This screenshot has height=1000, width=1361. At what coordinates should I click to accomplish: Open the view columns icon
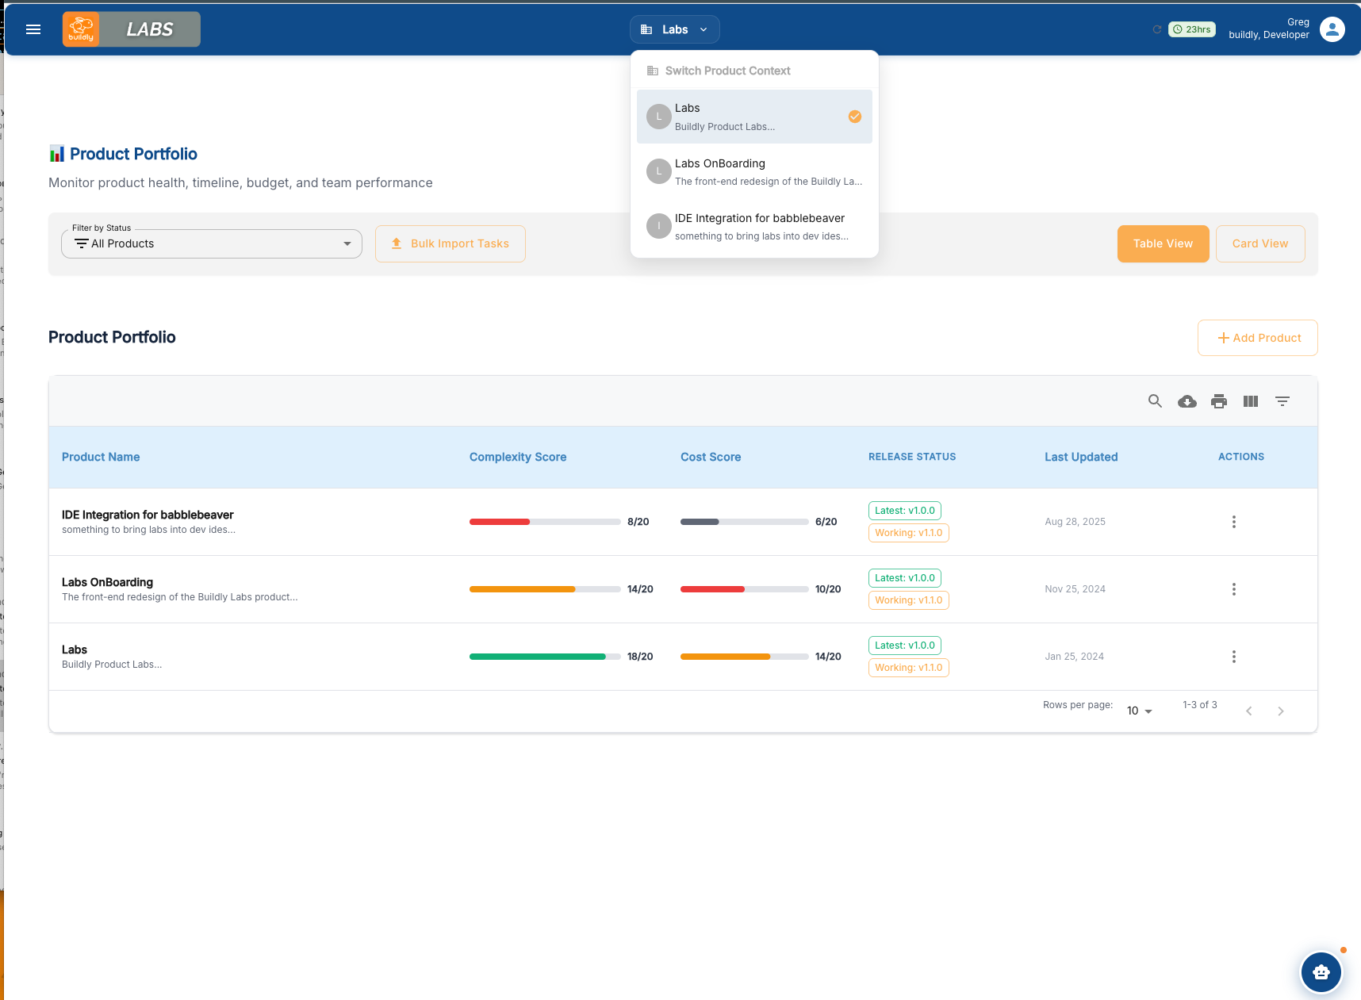[x=1250, y=401]
